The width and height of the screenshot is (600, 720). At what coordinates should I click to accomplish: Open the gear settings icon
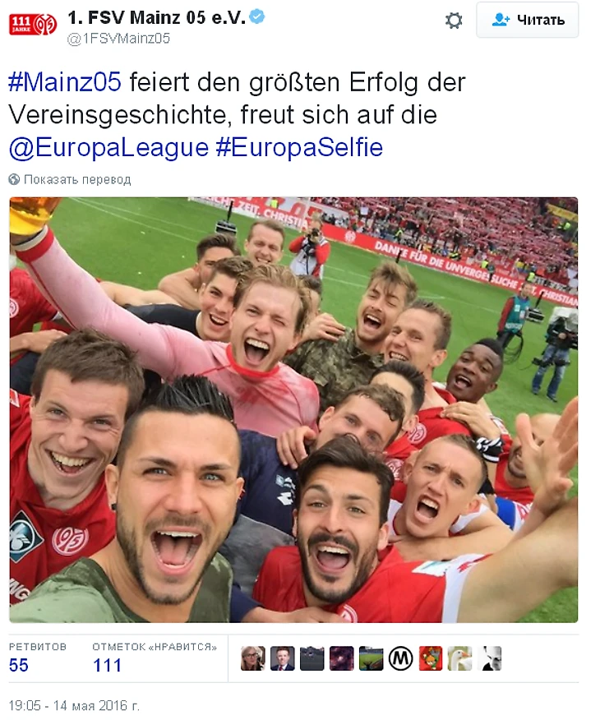tap(454, 21)
